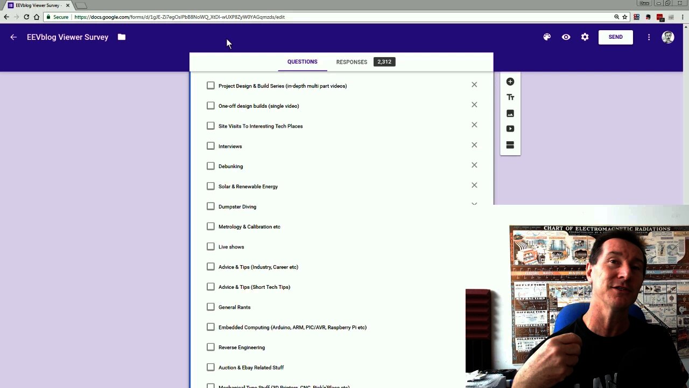Image resolution: width=689 pixels, height=388 pixels.
Task: Remove the Site Visits option
Action: coord(474,125)
